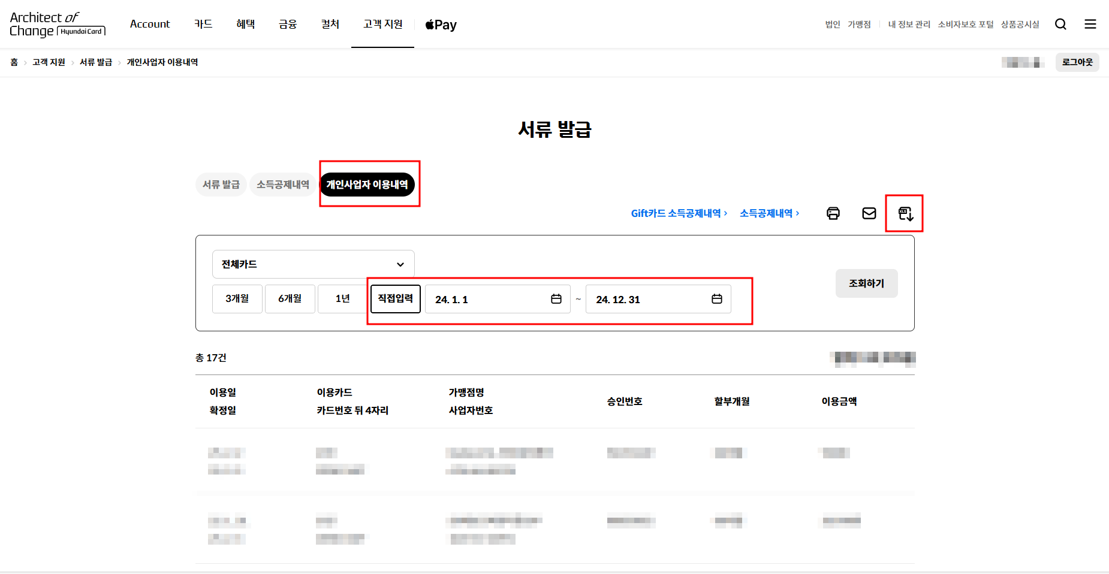
Task: Open the 금융 menu
Action: 288,24
